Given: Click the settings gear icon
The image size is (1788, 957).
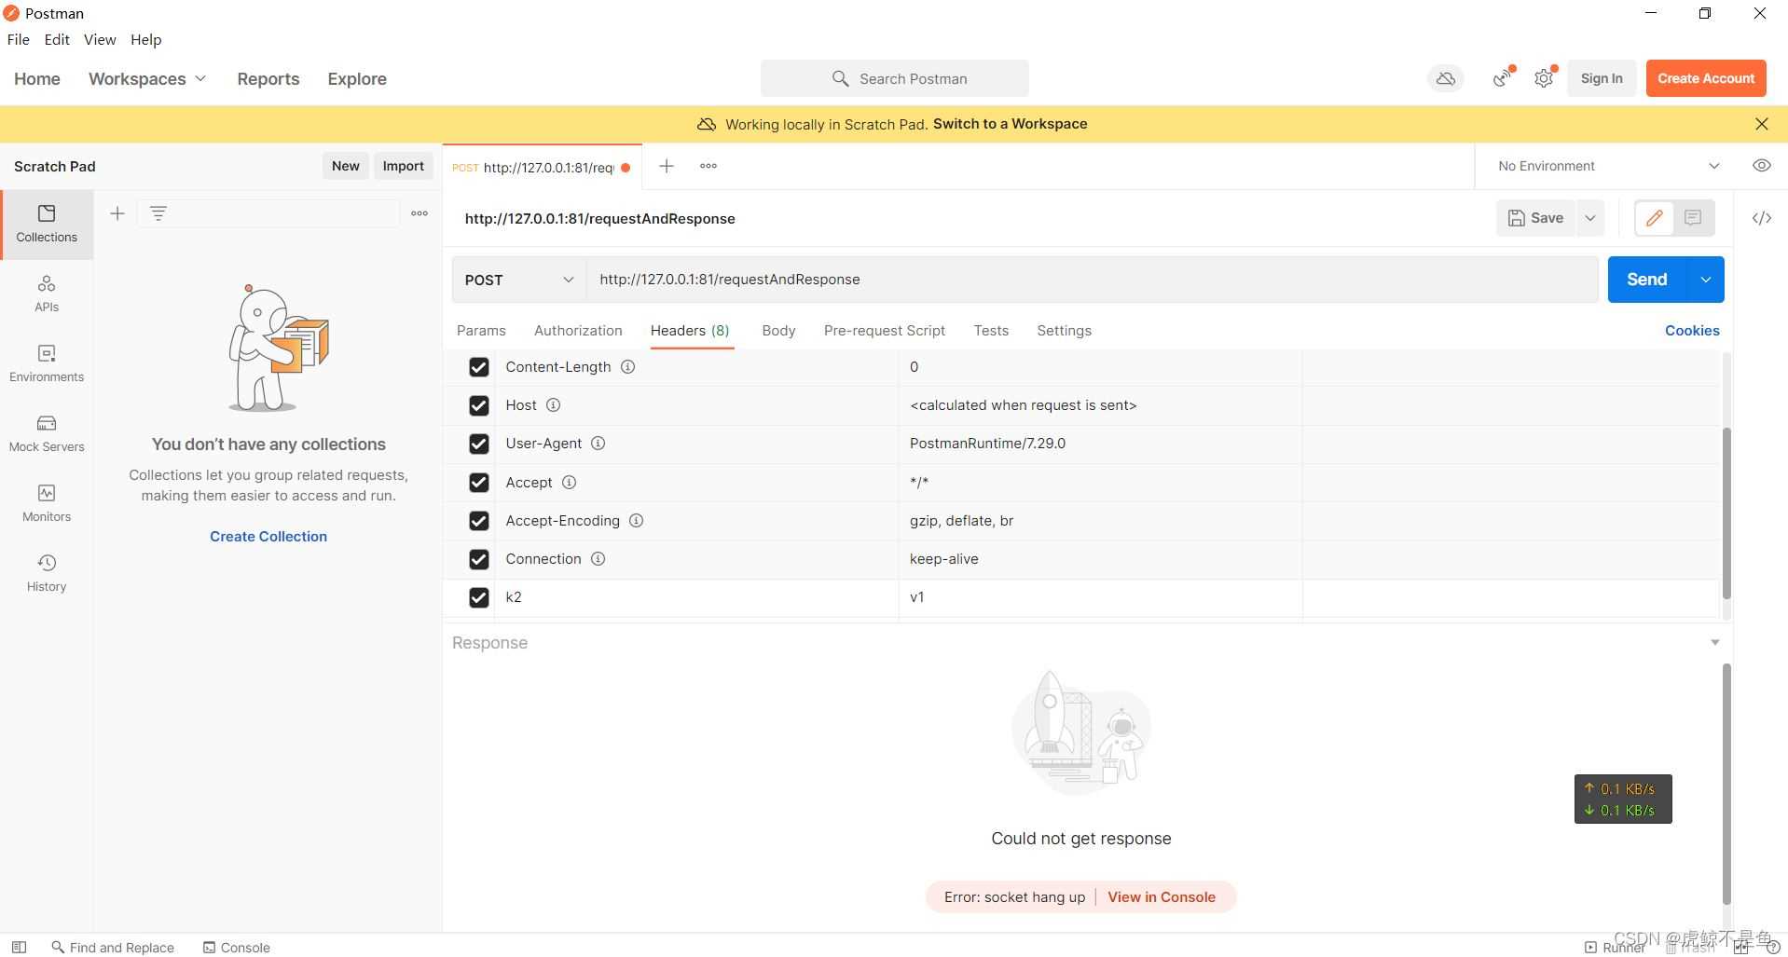Looking at the screenshot, I should [1544, 79].
